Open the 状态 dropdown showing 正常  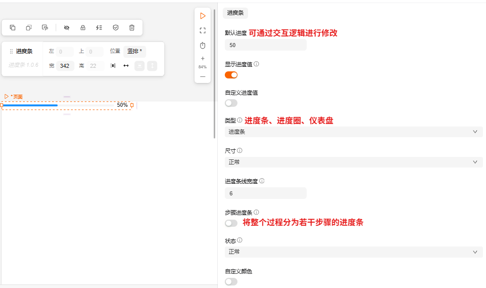pos(354,252)
